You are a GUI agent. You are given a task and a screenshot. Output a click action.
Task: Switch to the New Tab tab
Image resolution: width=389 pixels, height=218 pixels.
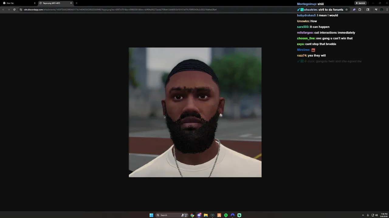[18, 3]
